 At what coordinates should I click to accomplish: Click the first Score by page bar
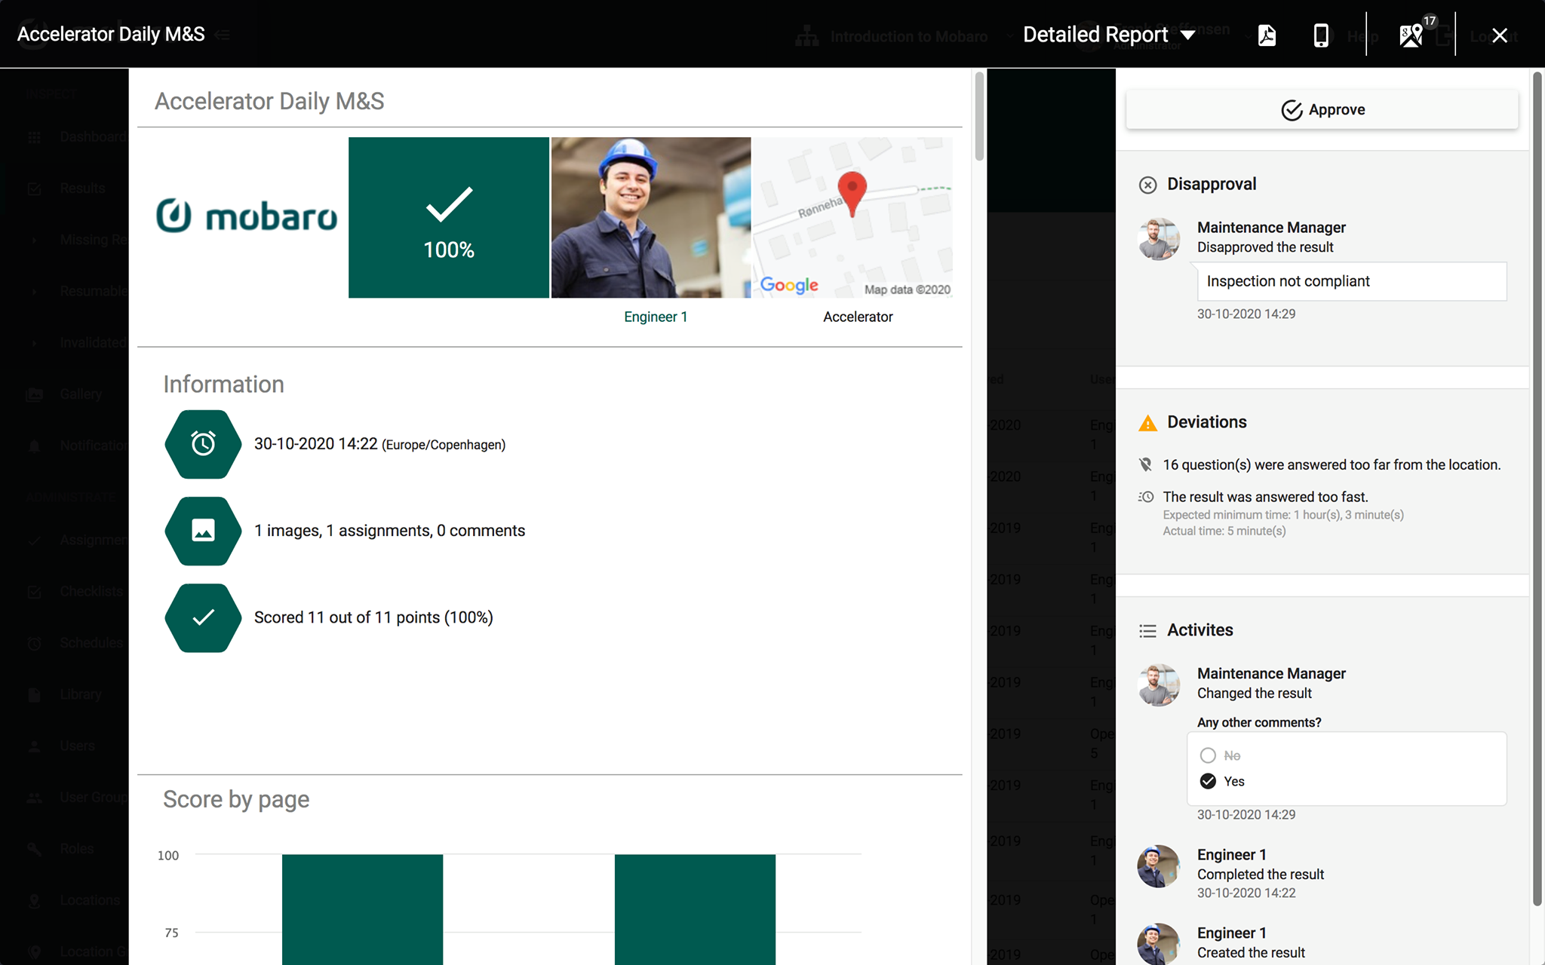pos(362,909)
